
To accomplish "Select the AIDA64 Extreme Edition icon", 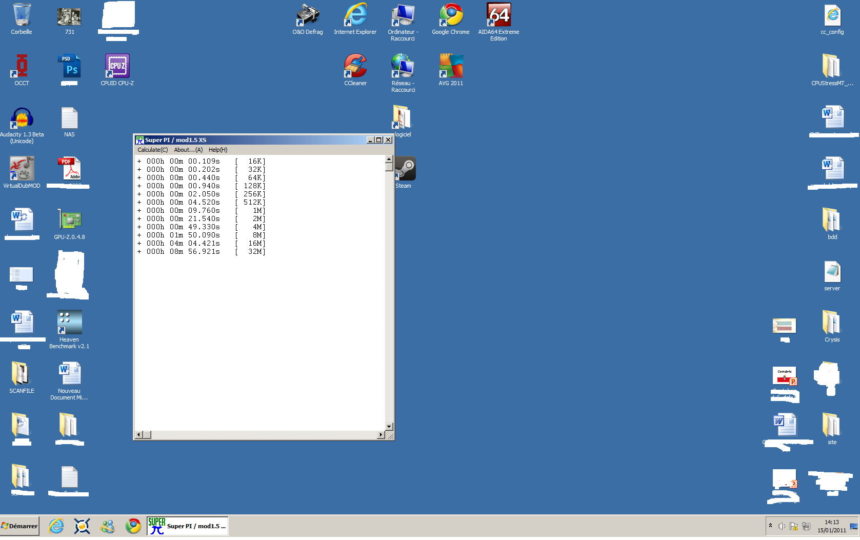I will 498,15.
